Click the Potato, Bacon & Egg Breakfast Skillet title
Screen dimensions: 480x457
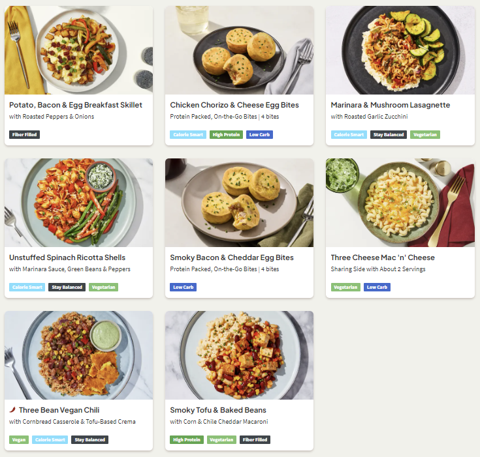tap(76, 105)
